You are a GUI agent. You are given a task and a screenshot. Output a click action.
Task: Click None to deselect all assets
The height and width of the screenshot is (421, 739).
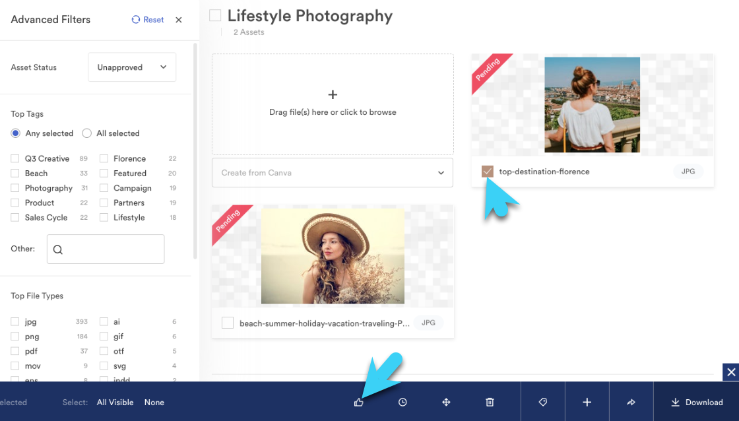click(154, 402)
